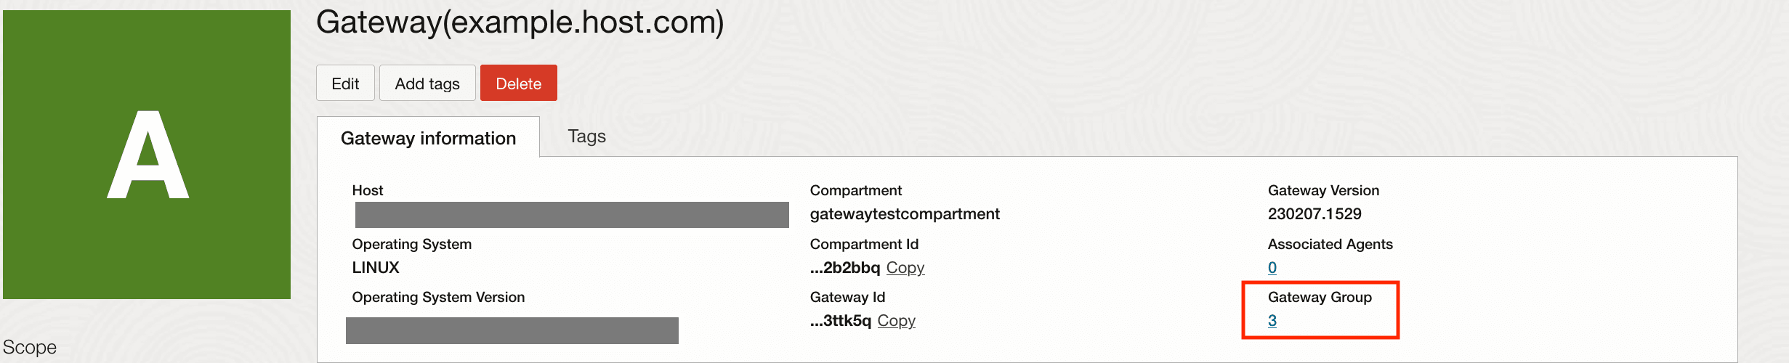Open the Gateway Group 3 link
Image resolution: width=1789 pixels, height=363 pixels.
click(1272, 321)
